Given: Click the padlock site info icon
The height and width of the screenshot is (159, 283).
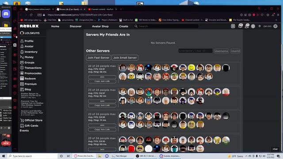Looking at the screenshot, I should 44,15.
